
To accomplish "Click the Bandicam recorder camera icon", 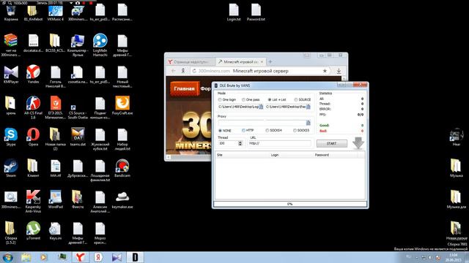I will [78, 3].
